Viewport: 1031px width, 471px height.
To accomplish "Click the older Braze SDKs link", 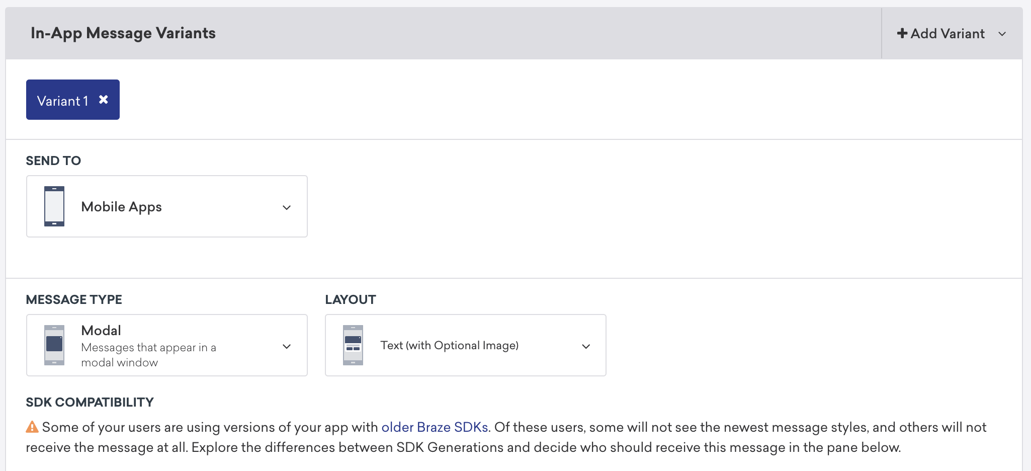I will [x=435, y=426].
